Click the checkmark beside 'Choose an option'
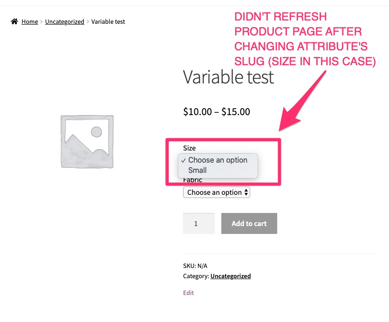The width and height of the screenshot is (389, 322). (x=184, y=160)
